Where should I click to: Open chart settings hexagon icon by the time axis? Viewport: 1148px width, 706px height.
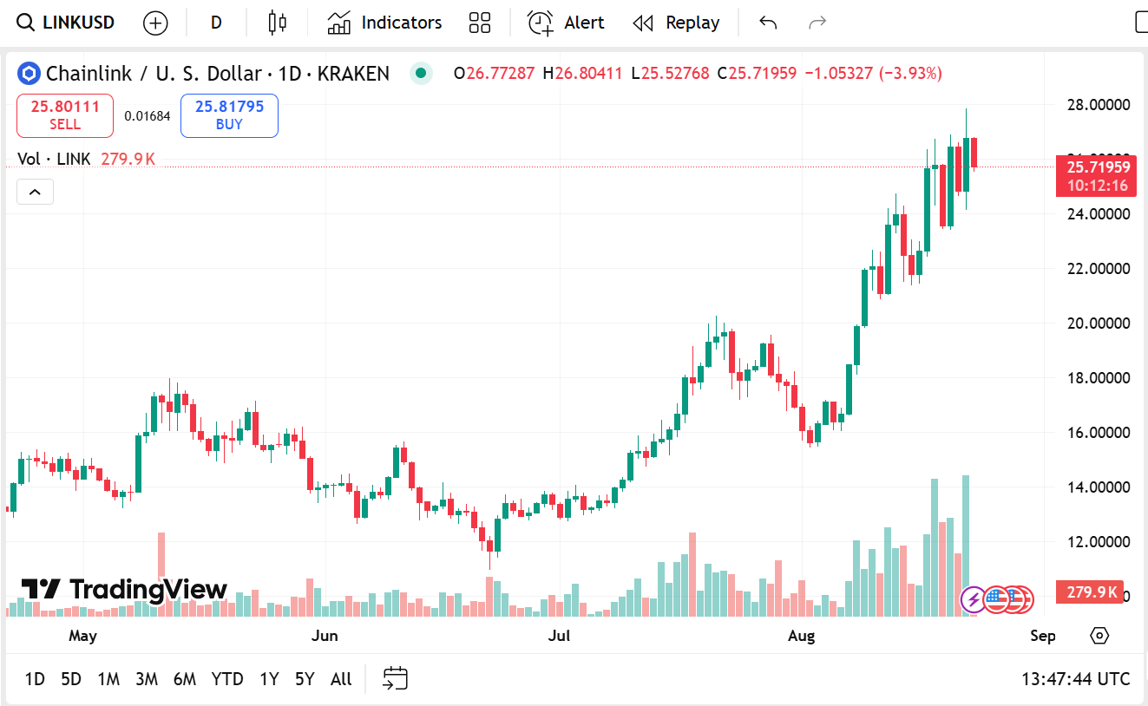click(1099, 636)
